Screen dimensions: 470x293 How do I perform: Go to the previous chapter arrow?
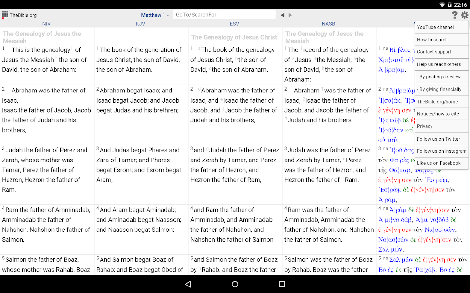click(282, 15)
